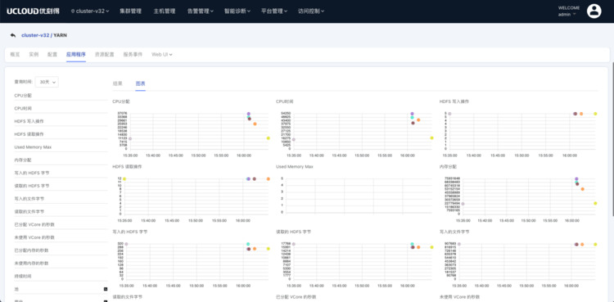
Task: Click the cyan point in 写入的 HDFS 字节 chart
Action: click(248, 244)
